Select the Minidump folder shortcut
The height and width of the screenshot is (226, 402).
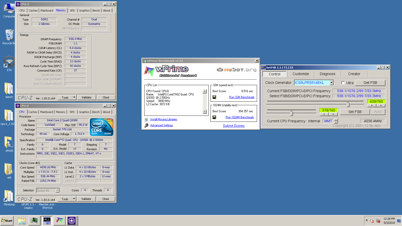tap(9, 198)
